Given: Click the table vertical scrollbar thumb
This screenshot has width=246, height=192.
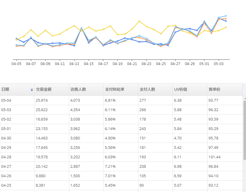Looking at the screenshot, I should 245,130.
